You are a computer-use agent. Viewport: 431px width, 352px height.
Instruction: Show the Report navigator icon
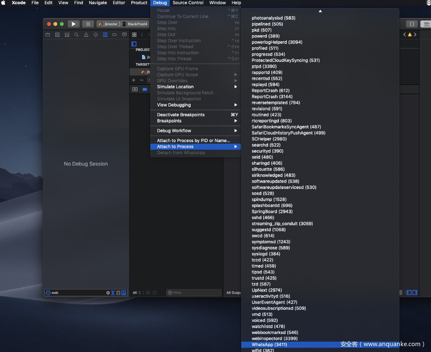pyautogui.click(x=124, y=35)
